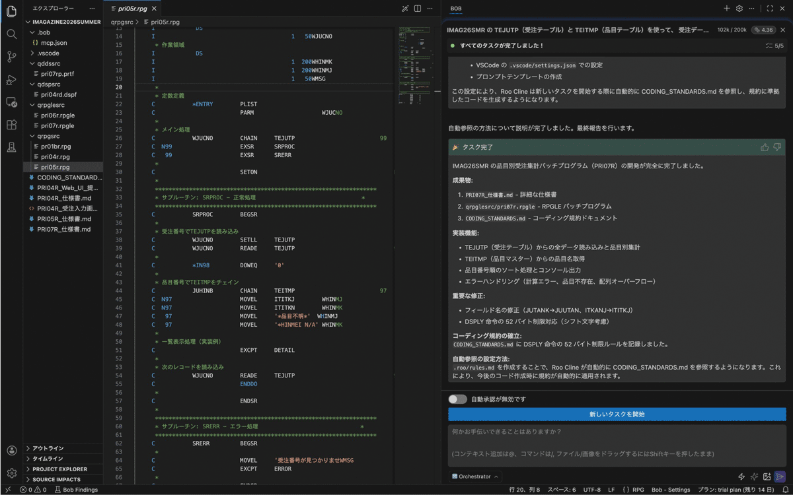The image size is (793, 495).
Task: Collapse the qdspsrc folder
Action: (x=63, y=84)
